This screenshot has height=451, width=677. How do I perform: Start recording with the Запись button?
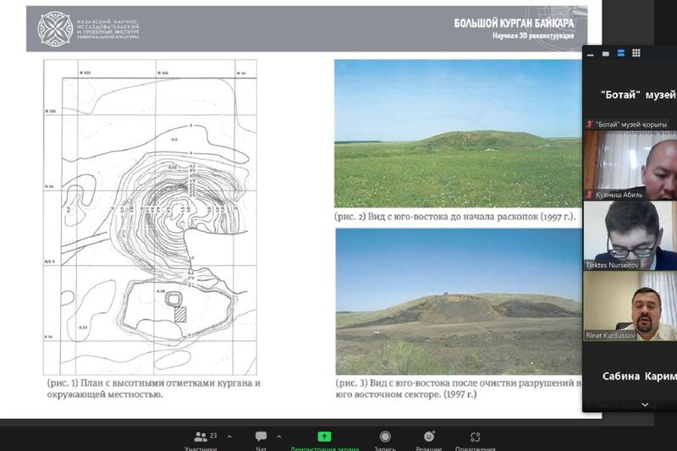385,439
